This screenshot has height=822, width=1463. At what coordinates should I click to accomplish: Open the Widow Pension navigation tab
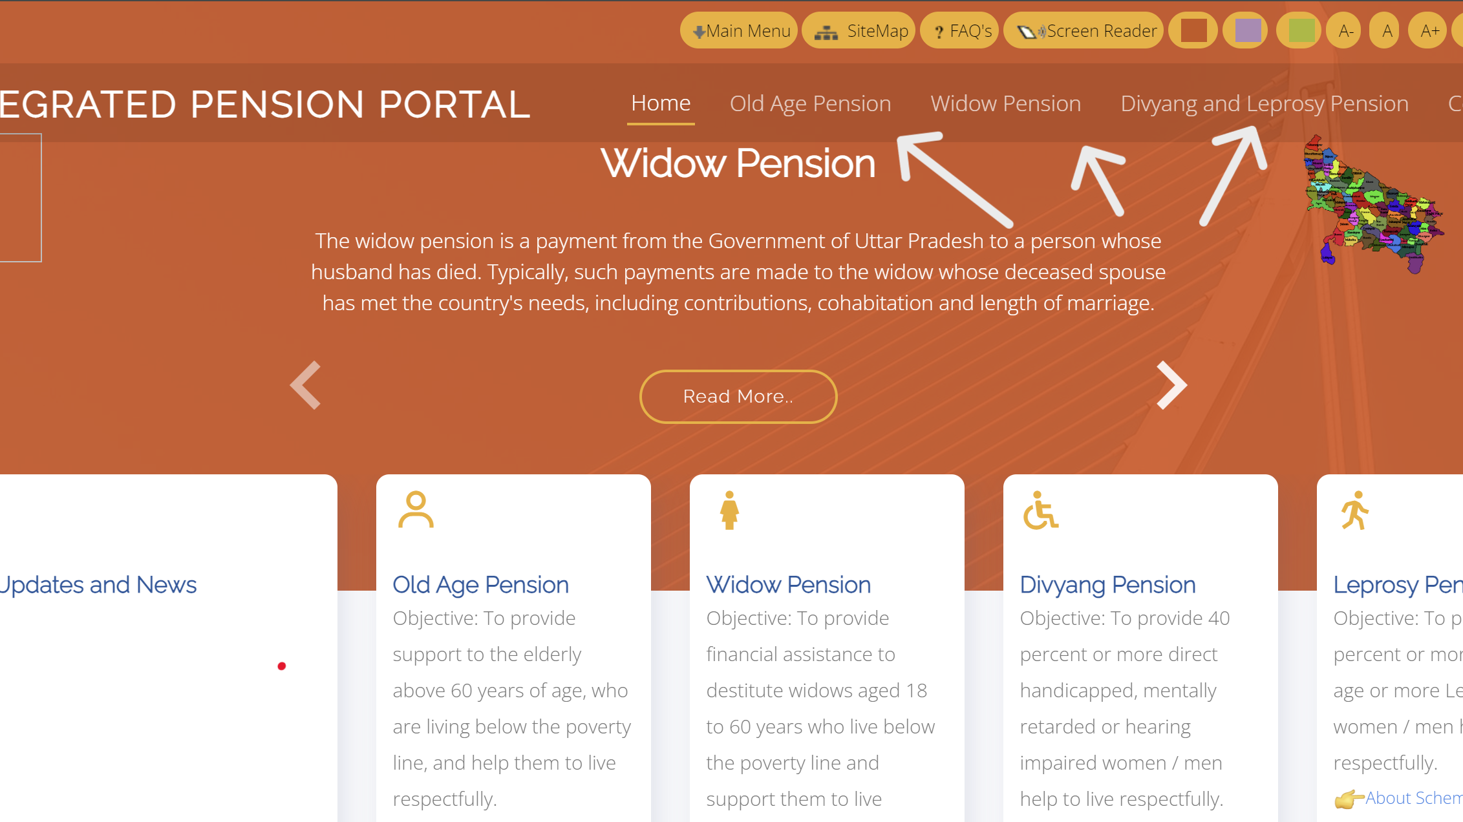tap(1005, 103)
